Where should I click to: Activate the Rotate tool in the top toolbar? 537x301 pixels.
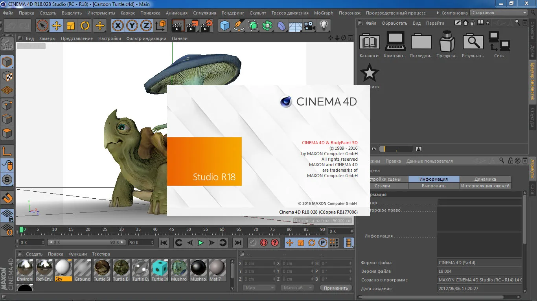point(85,26)
